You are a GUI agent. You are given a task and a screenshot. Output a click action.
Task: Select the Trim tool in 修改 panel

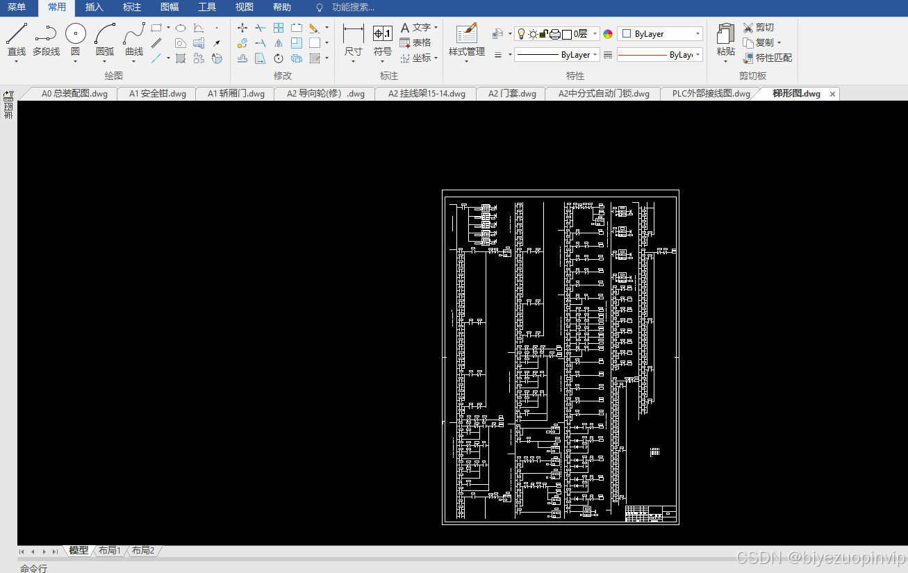coord(261,28)
